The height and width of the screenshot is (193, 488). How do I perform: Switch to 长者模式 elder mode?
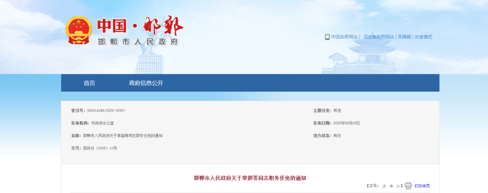[x=423, y=37]
